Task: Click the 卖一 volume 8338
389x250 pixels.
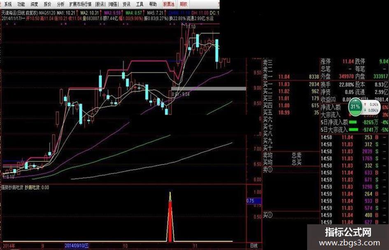Action: point(314,77)
